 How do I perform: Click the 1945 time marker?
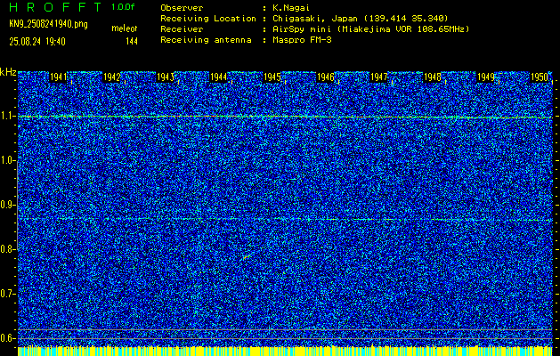pyautogui.click(x=272, y=77)
